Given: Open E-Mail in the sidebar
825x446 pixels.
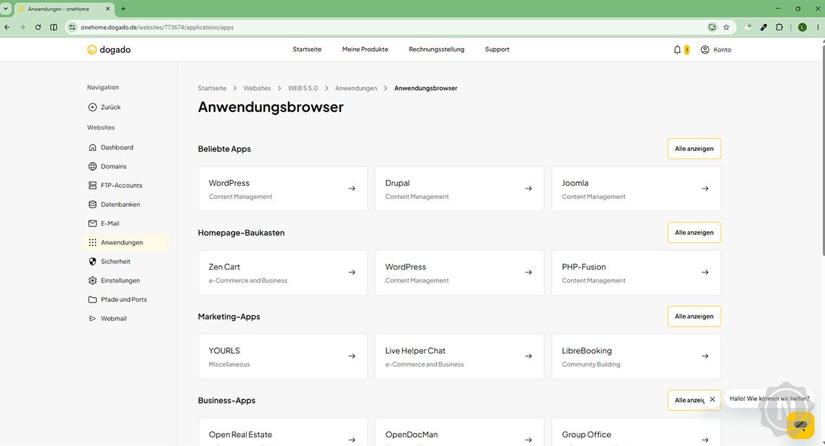Looking at the screenshot, I should 127,224.
